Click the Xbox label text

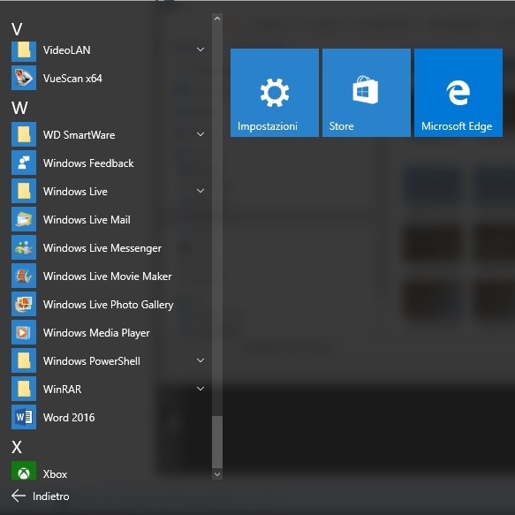(55, 474)
